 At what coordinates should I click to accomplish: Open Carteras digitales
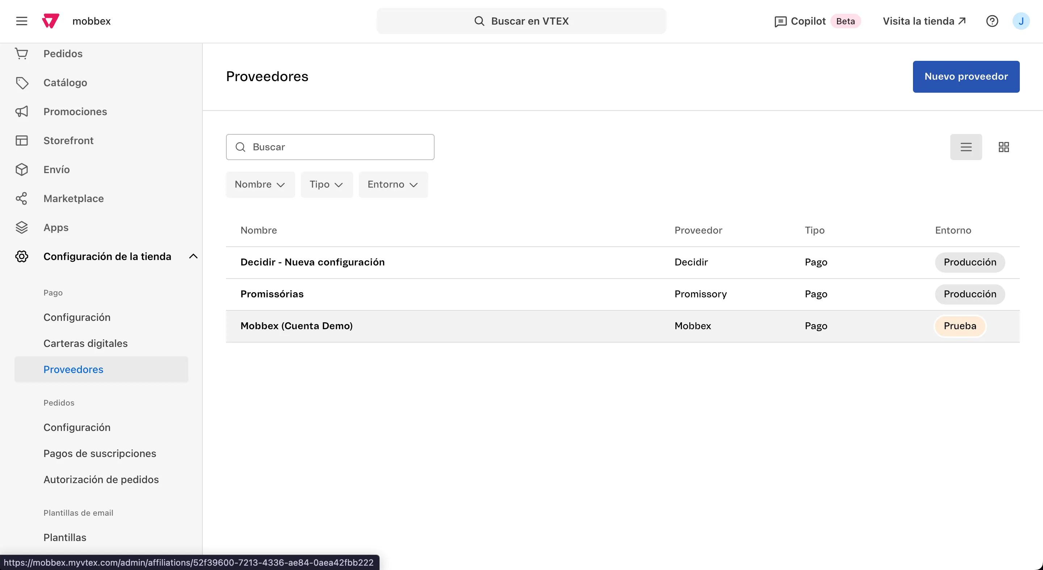pos(85,343)
